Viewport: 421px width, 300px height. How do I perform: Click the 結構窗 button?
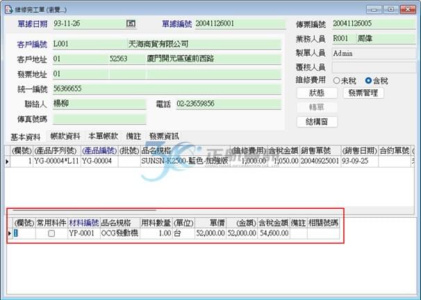pos(317,122)
